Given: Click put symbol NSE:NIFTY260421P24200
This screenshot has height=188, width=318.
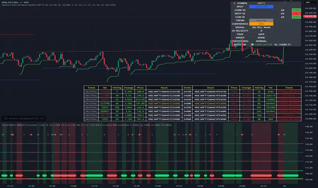Looking at the screenshot, I should 210,95.
